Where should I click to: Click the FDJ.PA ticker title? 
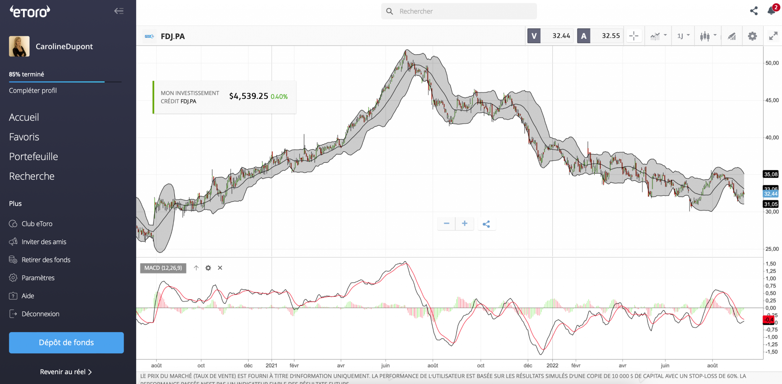[x=173, y=36]
